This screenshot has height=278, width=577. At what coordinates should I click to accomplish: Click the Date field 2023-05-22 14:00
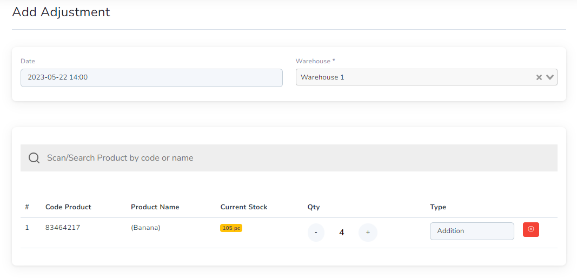[151, 78]
